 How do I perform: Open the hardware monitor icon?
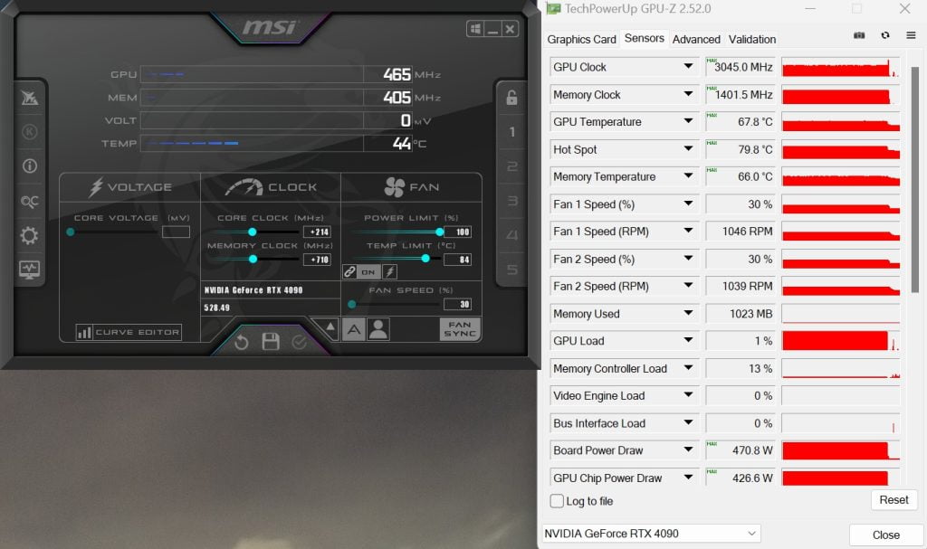pyautogui.click(x=30, y=270)
